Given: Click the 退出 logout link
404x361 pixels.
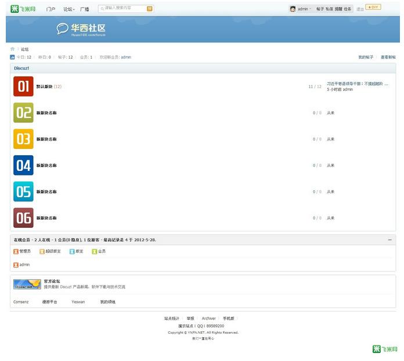Looking at the screenshot, I should click(x=360, y=9).
